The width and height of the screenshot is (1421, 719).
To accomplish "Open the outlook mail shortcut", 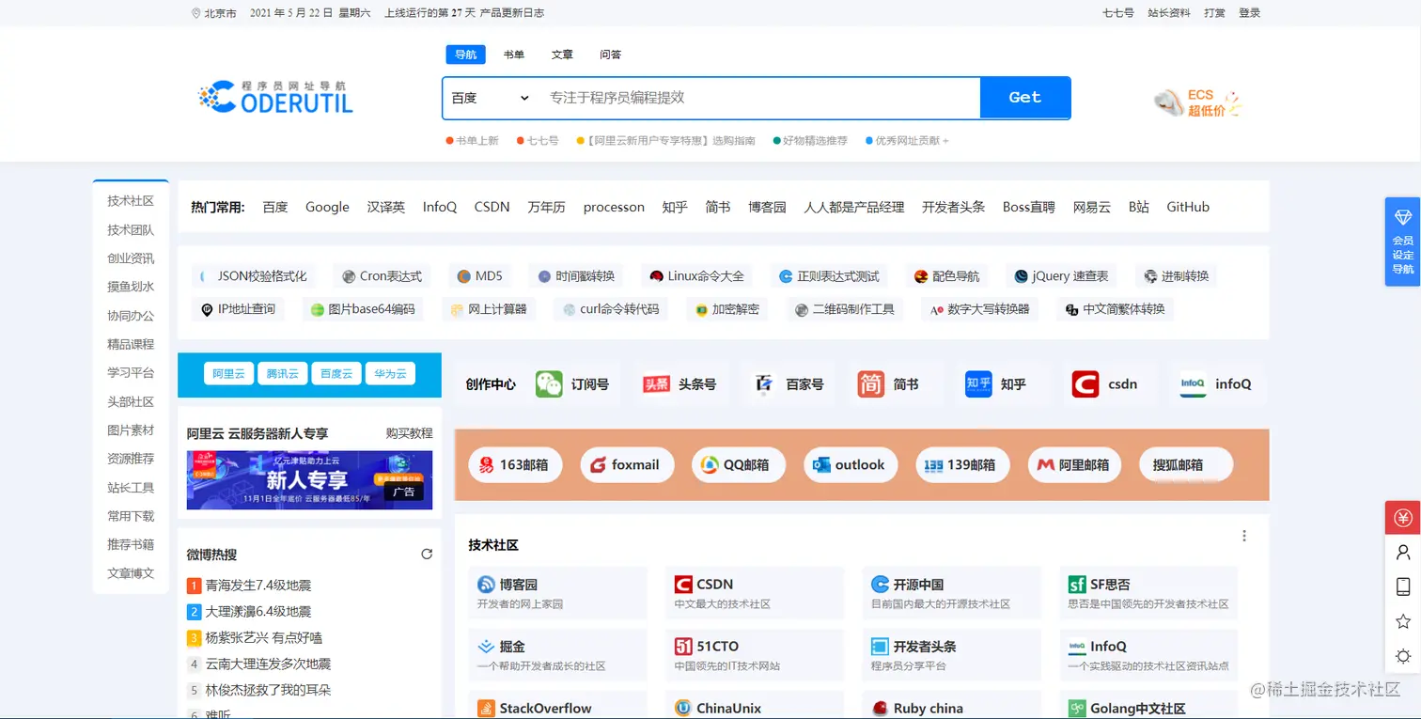I will click(x=851, y=464).
